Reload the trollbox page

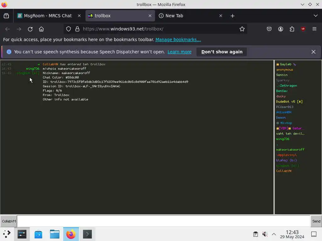30,29
